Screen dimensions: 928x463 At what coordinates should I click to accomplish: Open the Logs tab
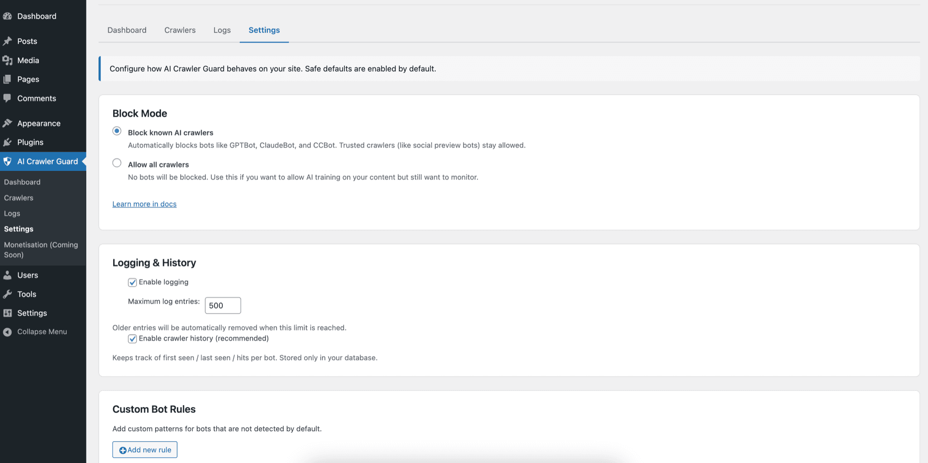coord(221,30)
